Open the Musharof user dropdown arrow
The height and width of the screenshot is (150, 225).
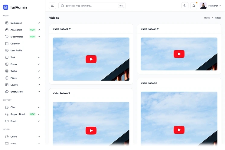click(x=220, y=6)
